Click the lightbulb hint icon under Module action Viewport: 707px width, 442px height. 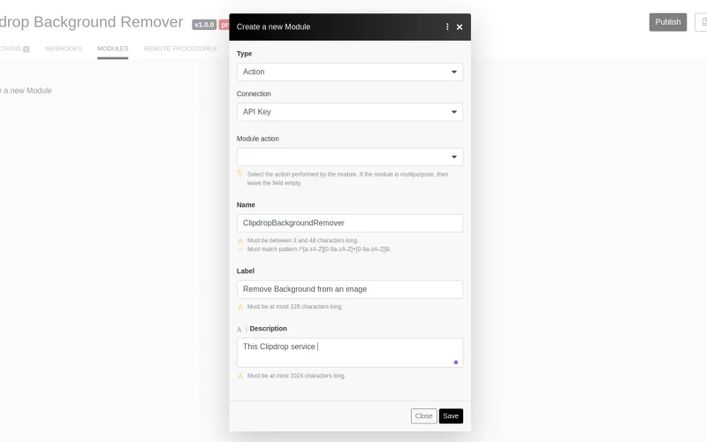point(239,173)
